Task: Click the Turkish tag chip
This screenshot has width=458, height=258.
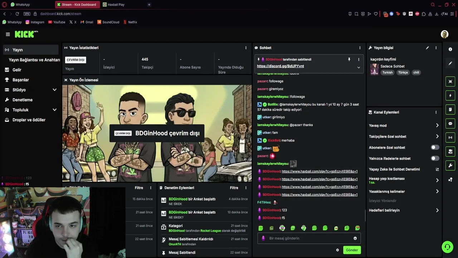Action: click(x=387, y=72)
